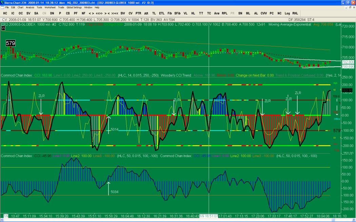
Task: Click the W marker on price chart
Action: [3, 28]
